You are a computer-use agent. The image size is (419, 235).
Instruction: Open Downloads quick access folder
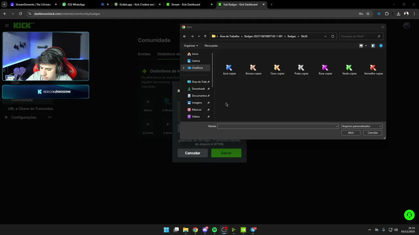(198, 89)
